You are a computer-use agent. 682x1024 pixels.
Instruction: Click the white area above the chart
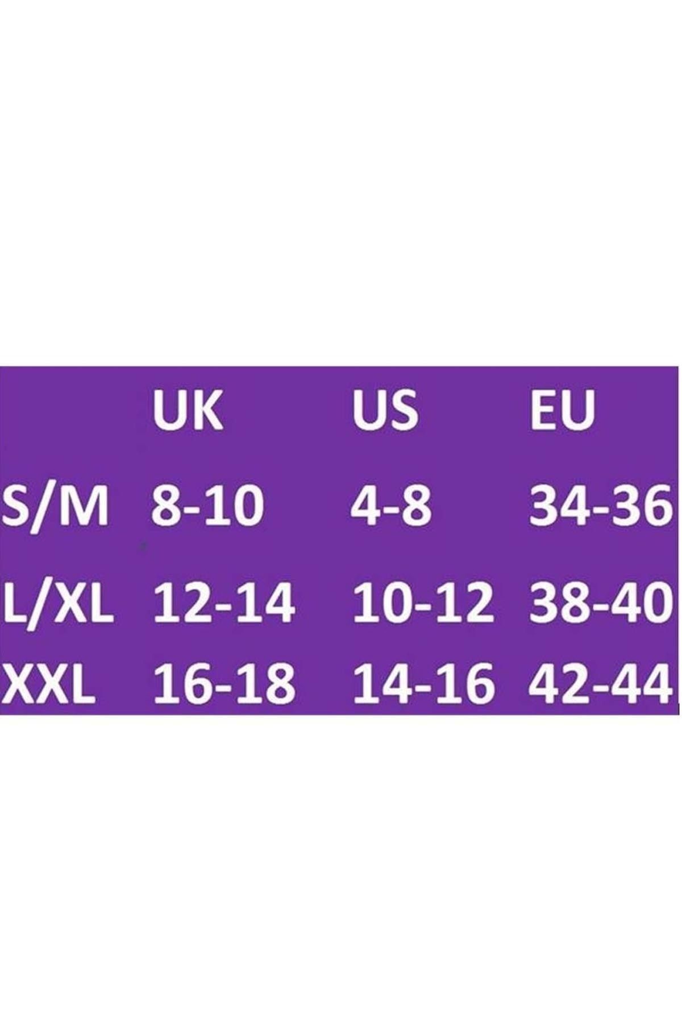coord(341,182)
